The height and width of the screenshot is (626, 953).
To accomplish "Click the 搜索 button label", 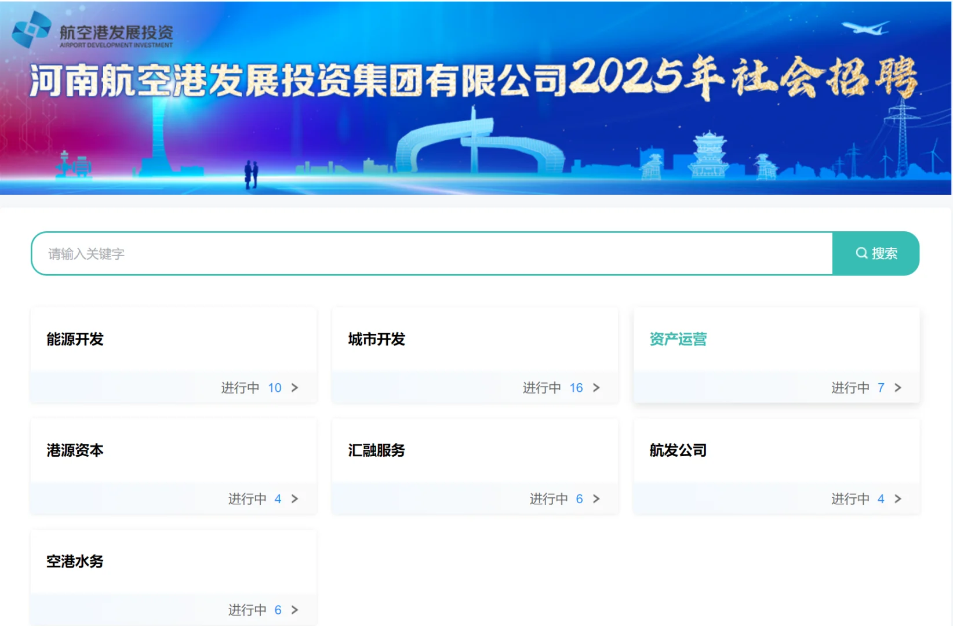I will pos(885,253).
